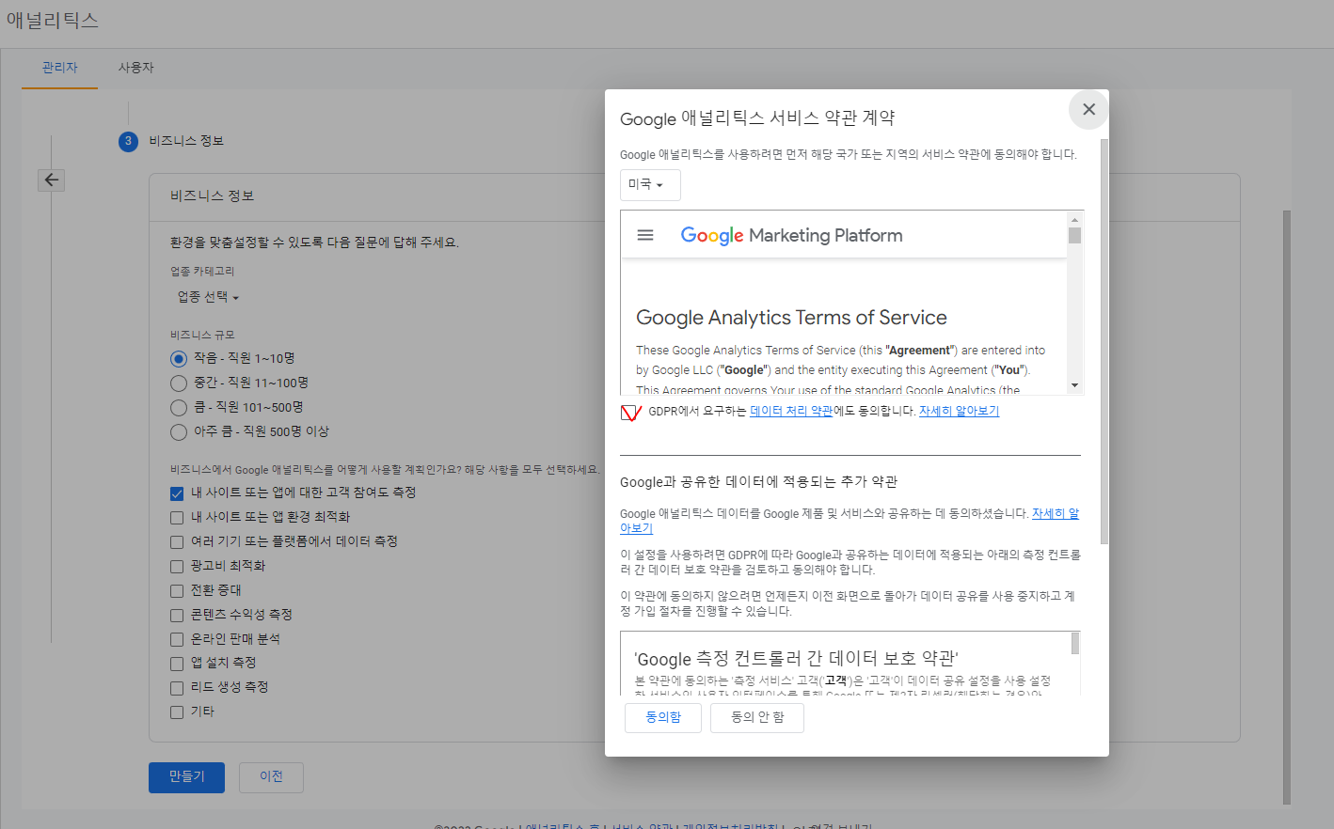1334x829 pixels.
Task: Select 작음 - 직원 1~10명 radio
Action: (x=179, y=358)
